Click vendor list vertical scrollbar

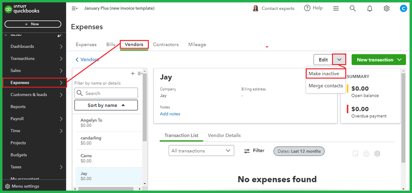coord(144,107)
